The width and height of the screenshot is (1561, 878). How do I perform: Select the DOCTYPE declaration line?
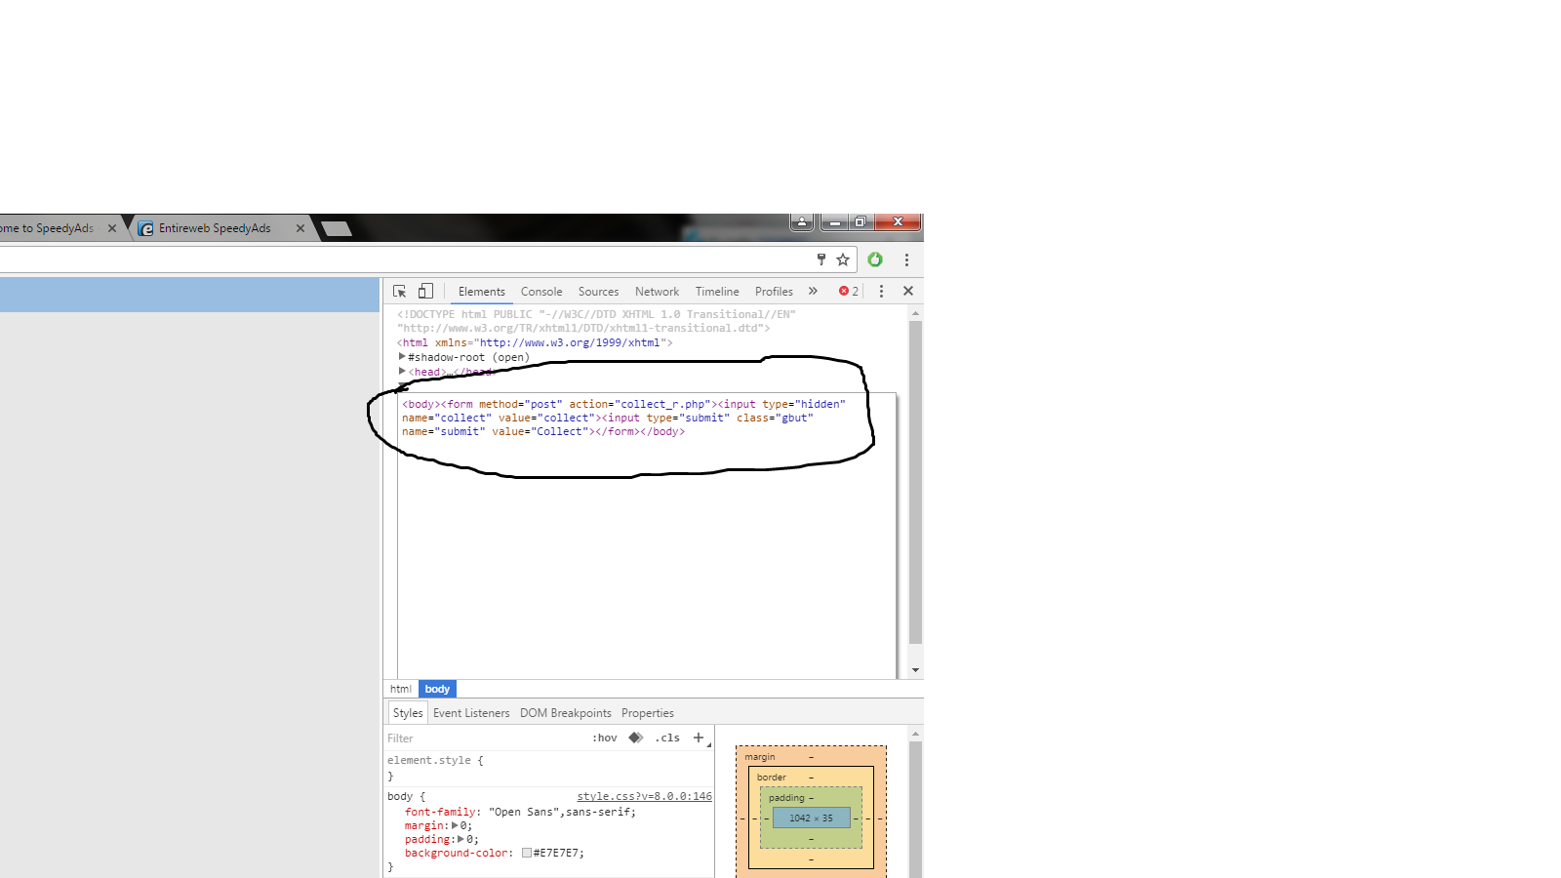point(596,321)
